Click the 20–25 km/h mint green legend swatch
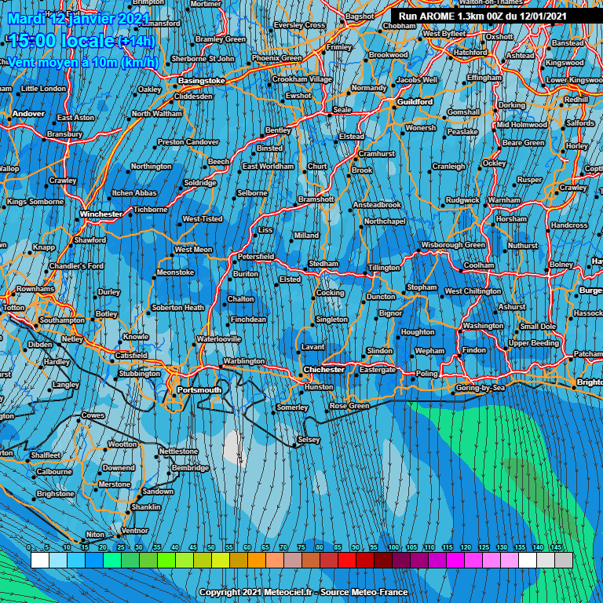This screenshot has width=603, height=603. (x=112, y=560)
